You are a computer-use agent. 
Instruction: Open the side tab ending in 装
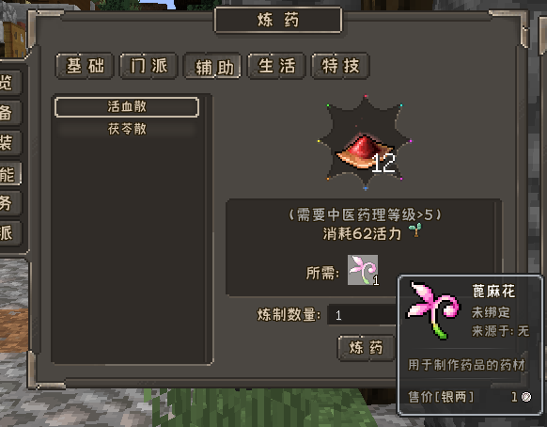point(9,143)
